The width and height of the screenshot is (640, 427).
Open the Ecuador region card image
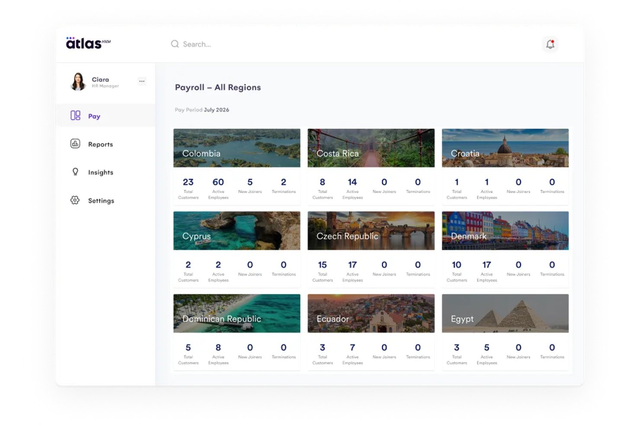tap(371, 313)
